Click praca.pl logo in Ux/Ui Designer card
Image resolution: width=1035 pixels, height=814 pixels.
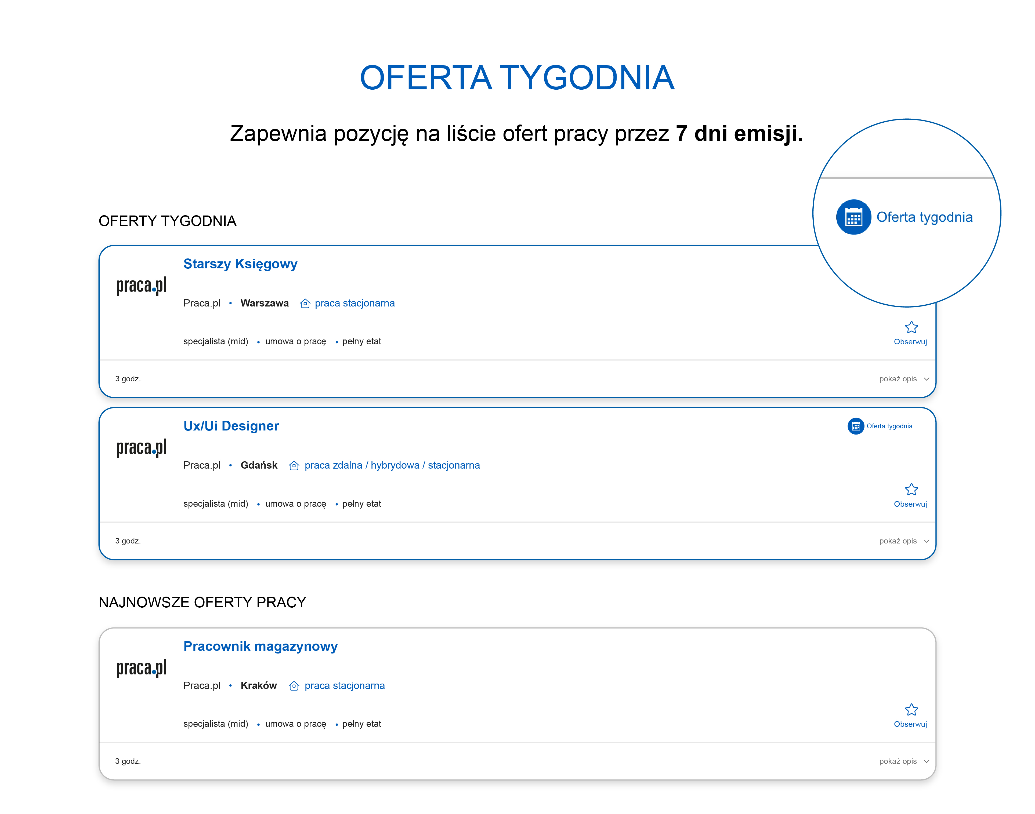(142, 447)
